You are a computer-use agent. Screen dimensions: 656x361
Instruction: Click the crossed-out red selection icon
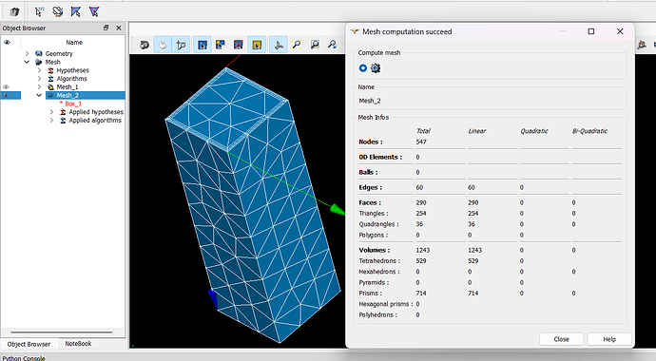point(239,45)
